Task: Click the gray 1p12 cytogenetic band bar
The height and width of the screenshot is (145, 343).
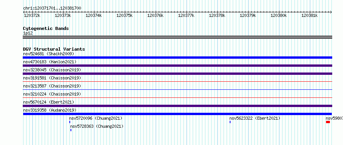Action: coord(177,37)
